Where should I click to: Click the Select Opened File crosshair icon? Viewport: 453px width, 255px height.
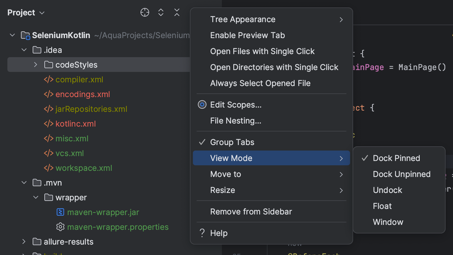tap(145, 12)
